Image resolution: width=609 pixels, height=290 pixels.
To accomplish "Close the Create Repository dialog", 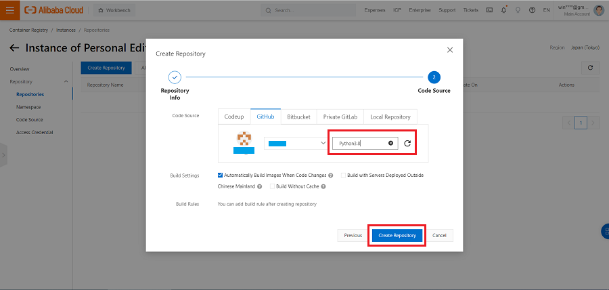I will (450, 50).
